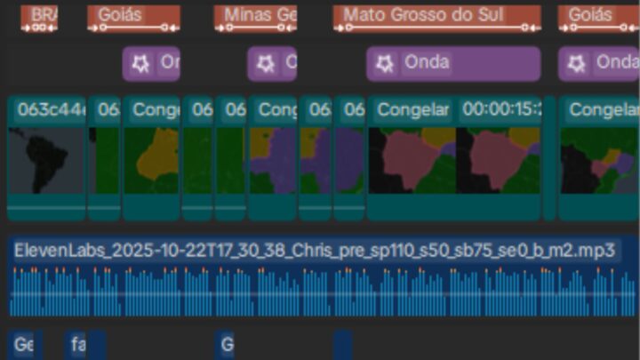Select the first Goiás title clip
This screenshot has height=360, width=640.
tap(133, 19)
